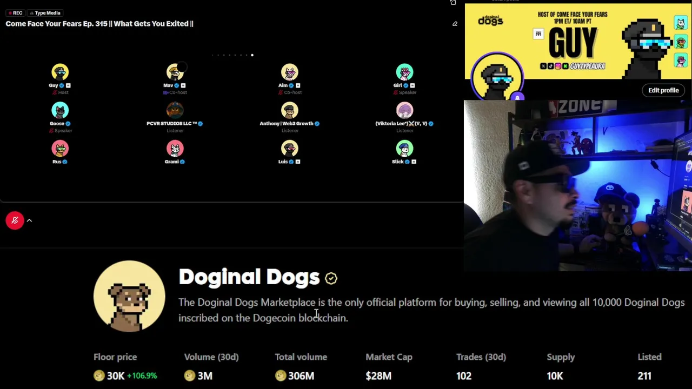Image resolution: width=692 pixels, height=389 pixels.
Task: Click the purple Spaces mic badge on the profile picture
Action: [x=517, y=98]
